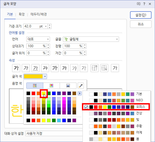Screen dimensions: 155x142
Task: Expand the 글자 색 color dropdown
Action: click(x=45, y=76)
